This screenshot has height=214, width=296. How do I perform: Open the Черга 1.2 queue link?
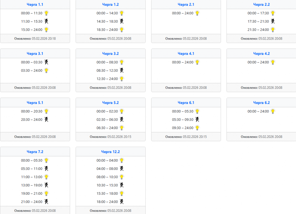[x=110, y=5]
